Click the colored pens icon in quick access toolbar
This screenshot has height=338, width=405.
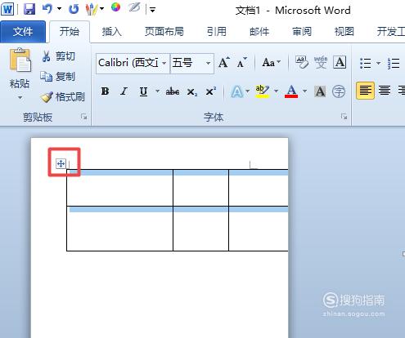point(92,9)
